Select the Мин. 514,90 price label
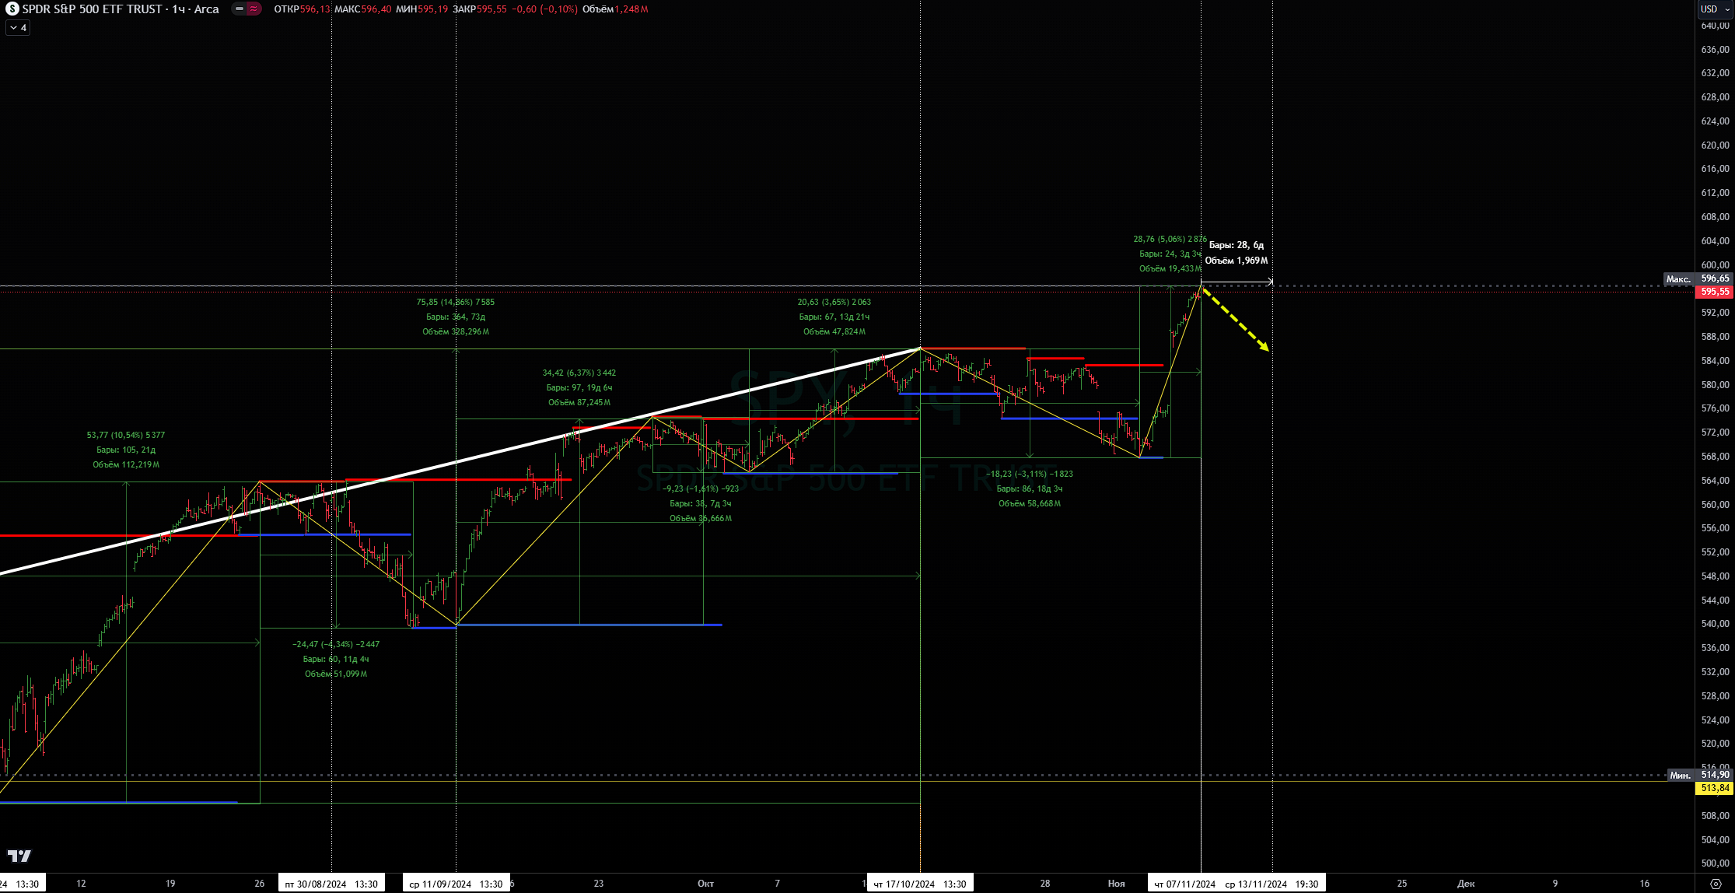This screenshot has width=1735, height=893. tap(1700, 775)
